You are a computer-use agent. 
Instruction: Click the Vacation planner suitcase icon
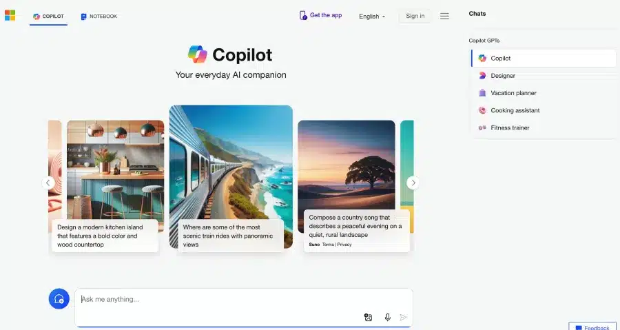coord(482,93)
